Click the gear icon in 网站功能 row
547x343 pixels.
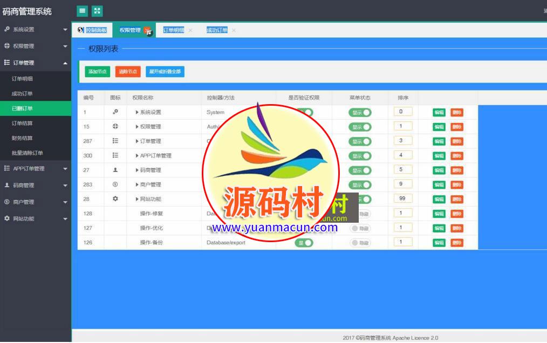tap(115, 199)
